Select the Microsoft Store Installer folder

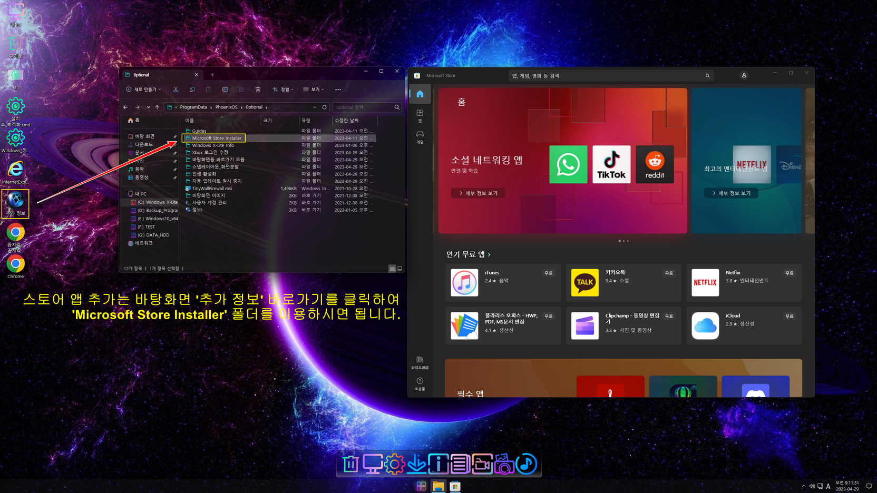(217, 138)
